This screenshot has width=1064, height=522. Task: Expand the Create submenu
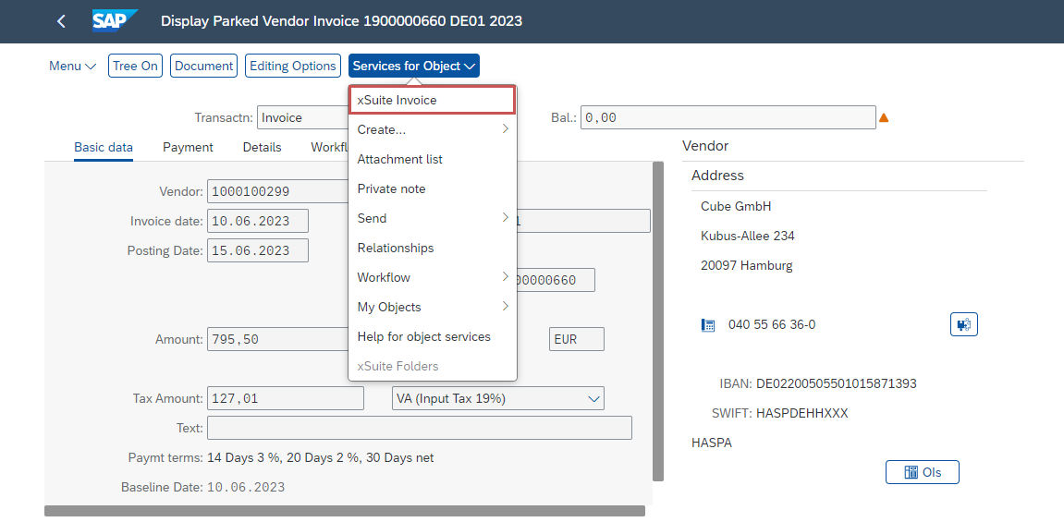tap(432, 129)
